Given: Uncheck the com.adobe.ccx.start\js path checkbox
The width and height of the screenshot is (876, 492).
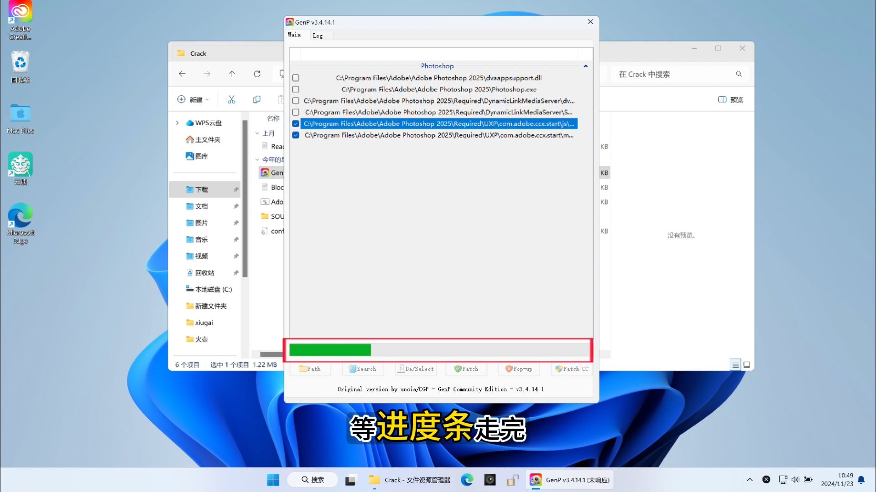Looking at the screenshot, I should (x=296, y=123).
